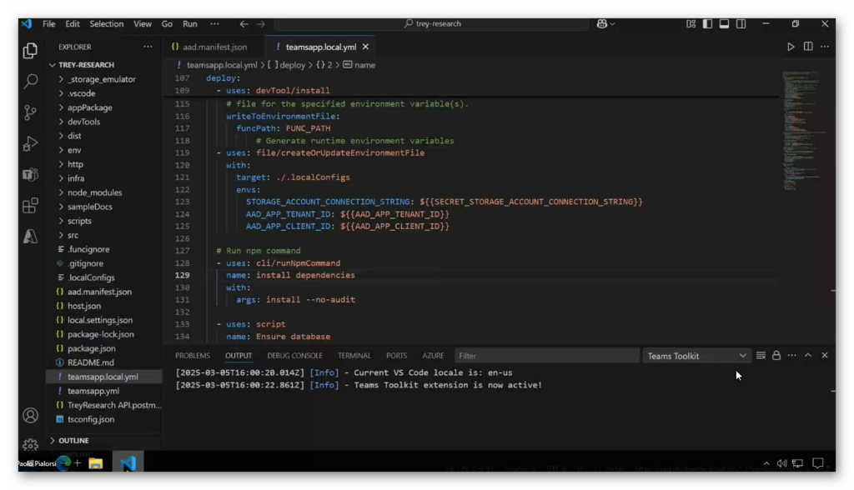The width and height of the screenshot is (854, 490).
Task: Expand the infra folder
Action: click(x=76, y=178)
